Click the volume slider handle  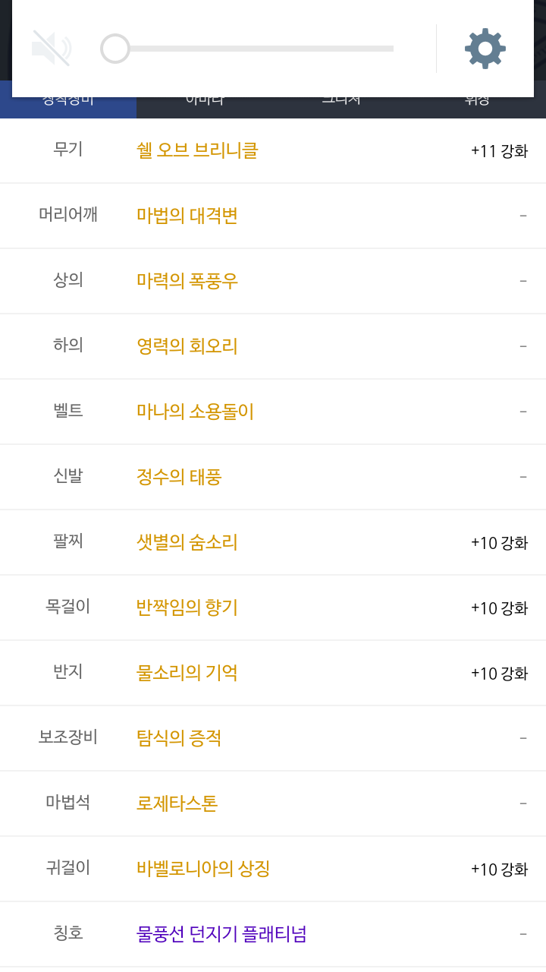click(115, 49)
